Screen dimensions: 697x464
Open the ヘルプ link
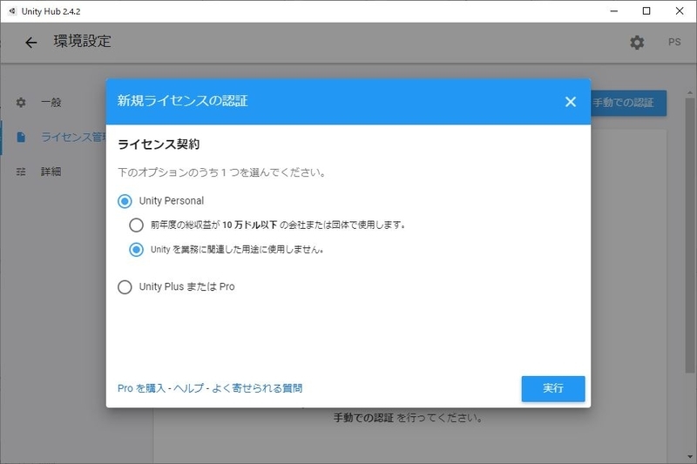[x=188, y=388]
